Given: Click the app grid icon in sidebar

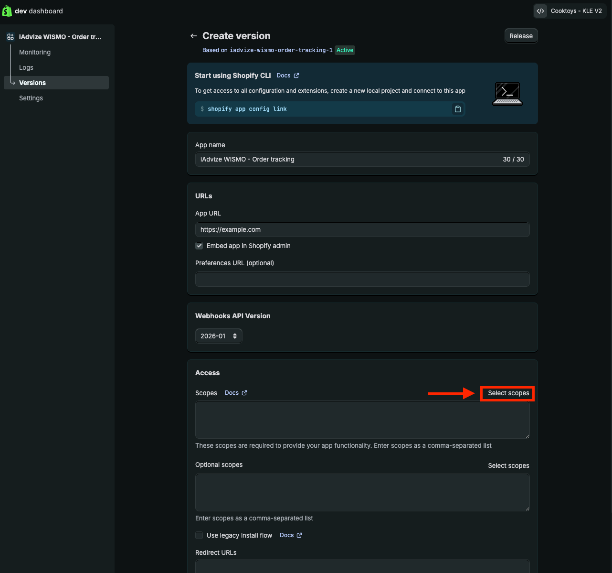Looking at the screenshot, I should [x=11, y=37].
